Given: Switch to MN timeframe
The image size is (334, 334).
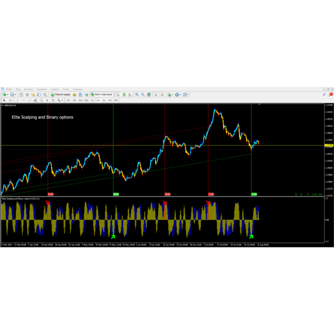Looking at the screenshot, I should click(x=116, y=100).
